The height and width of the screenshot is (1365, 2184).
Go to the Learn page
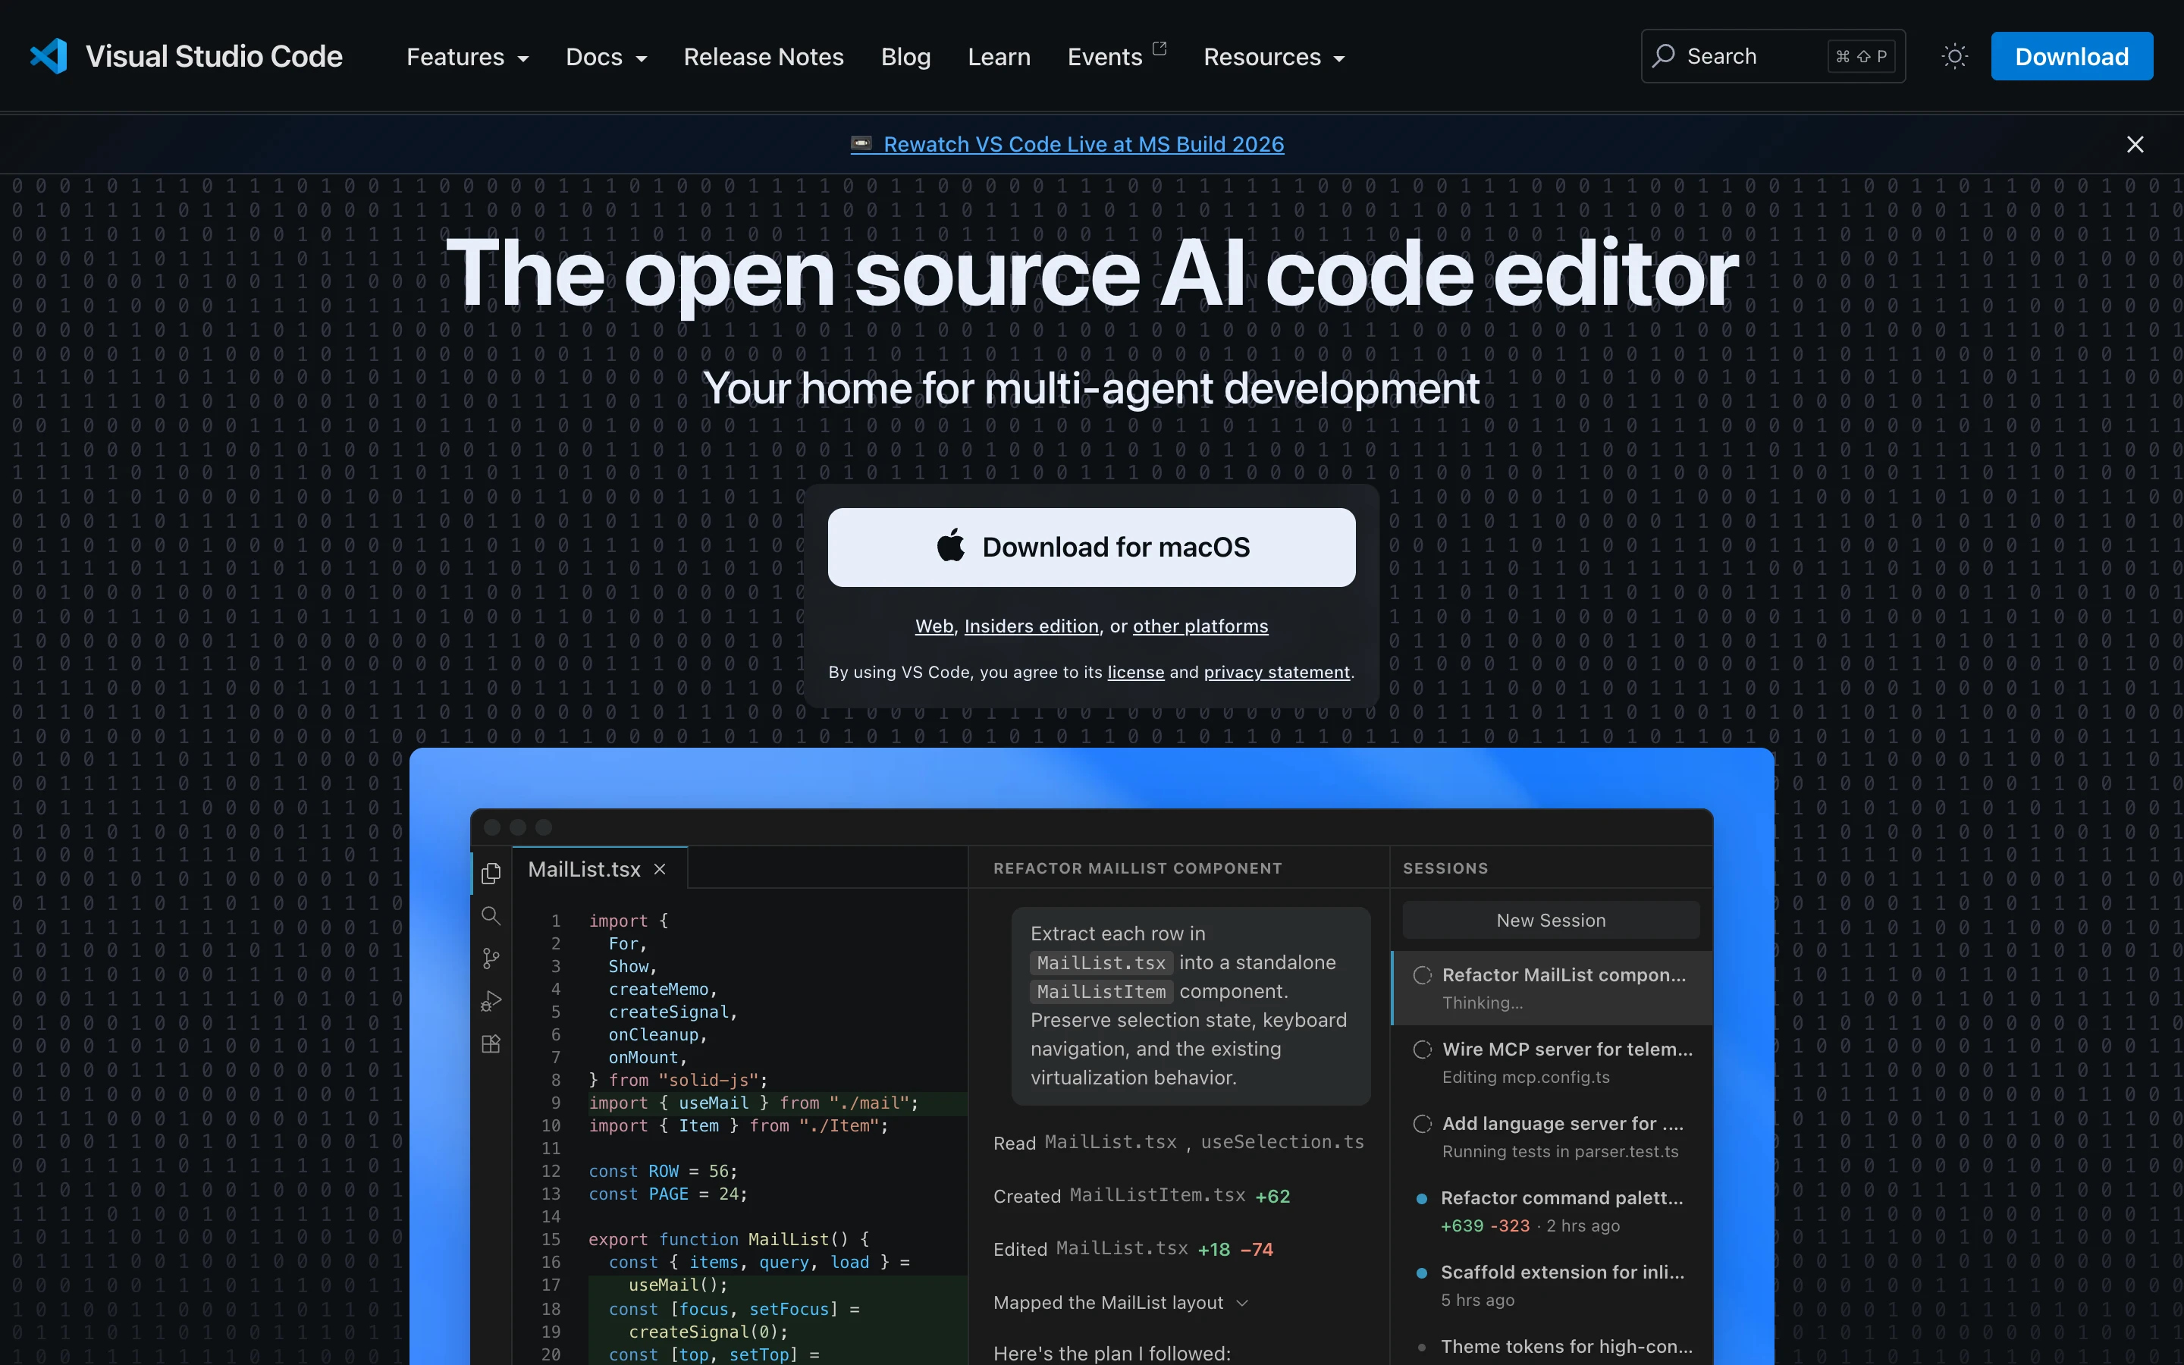pos(999,57)
